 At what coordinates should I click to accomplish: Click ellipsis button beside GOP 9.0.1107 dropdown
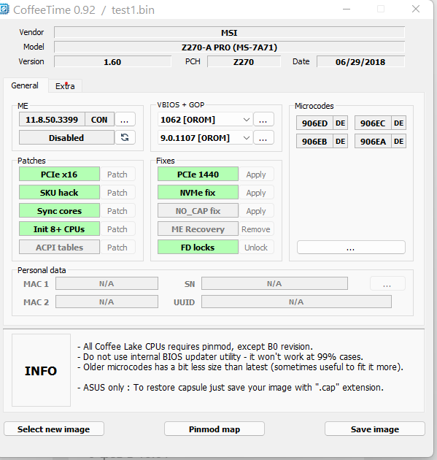263,137
